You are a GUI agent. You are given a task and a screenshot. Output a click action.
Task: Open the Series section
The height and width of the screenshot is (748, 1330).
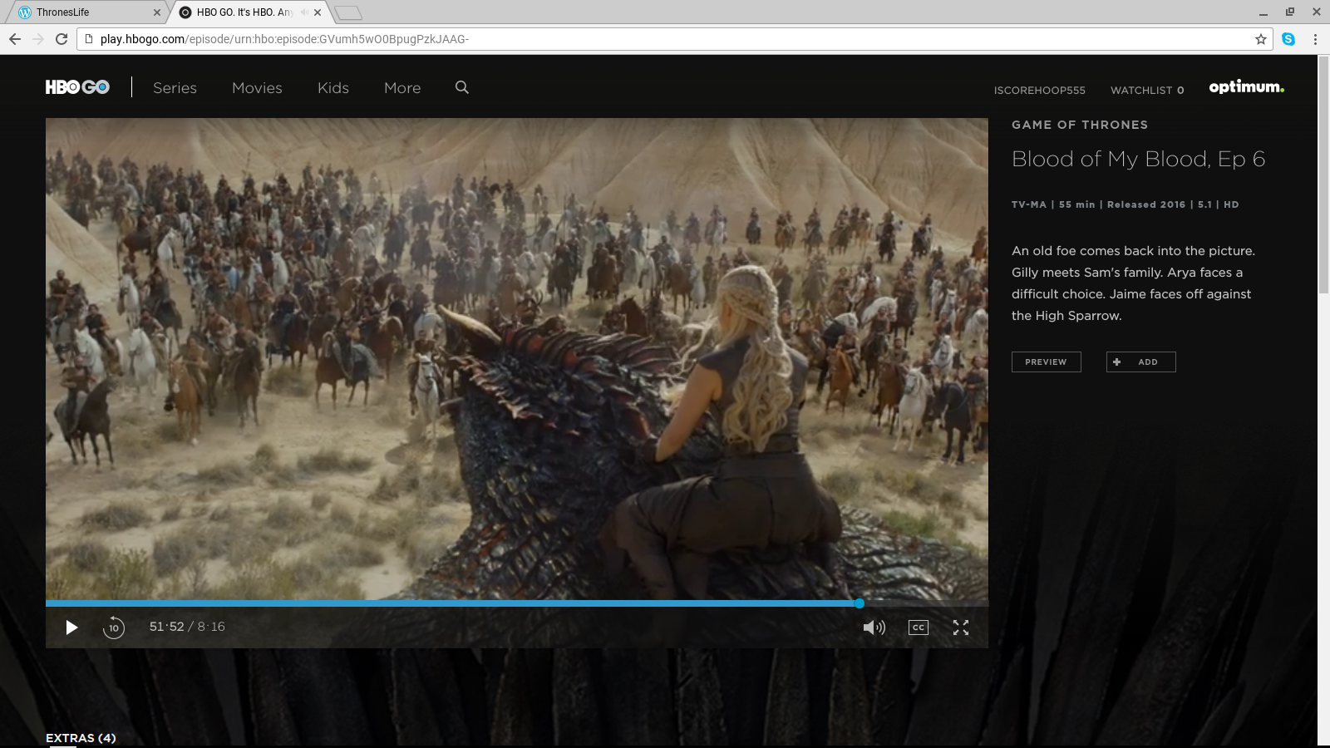[x=175, y=88]
